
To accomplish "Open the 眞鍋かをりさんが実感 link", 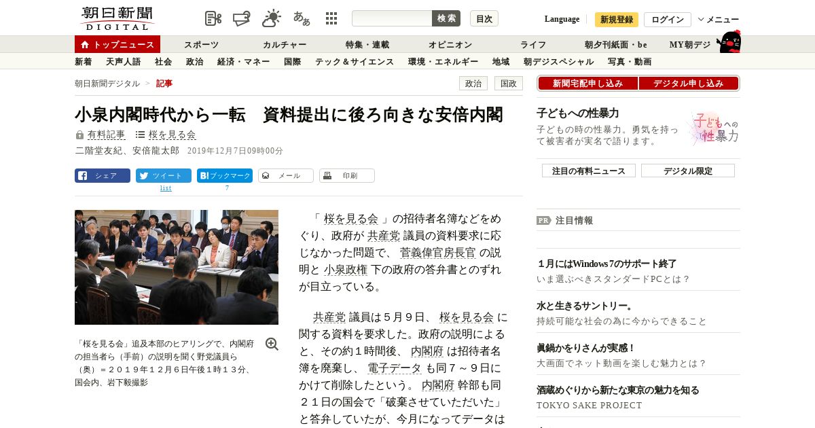I will click(x=586, y=348).
